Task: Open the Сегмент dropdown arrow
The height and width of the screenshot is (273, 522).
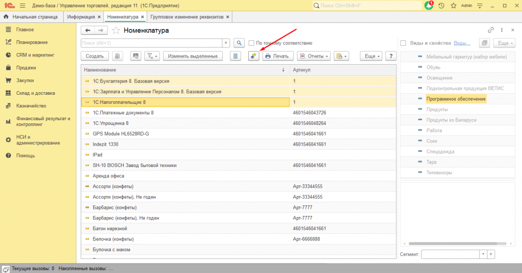Action: (x=483, y=254)
